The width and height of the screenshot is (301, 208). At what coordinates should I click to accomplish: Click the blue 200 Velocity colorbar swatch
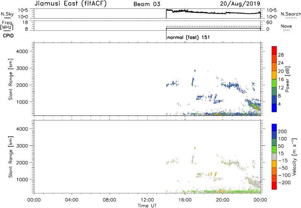pos(274,128)
